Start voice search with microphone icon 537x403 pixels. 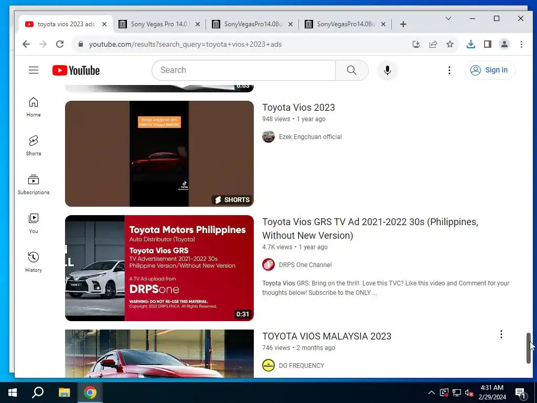pyautogui.click(x=388, y=70)
